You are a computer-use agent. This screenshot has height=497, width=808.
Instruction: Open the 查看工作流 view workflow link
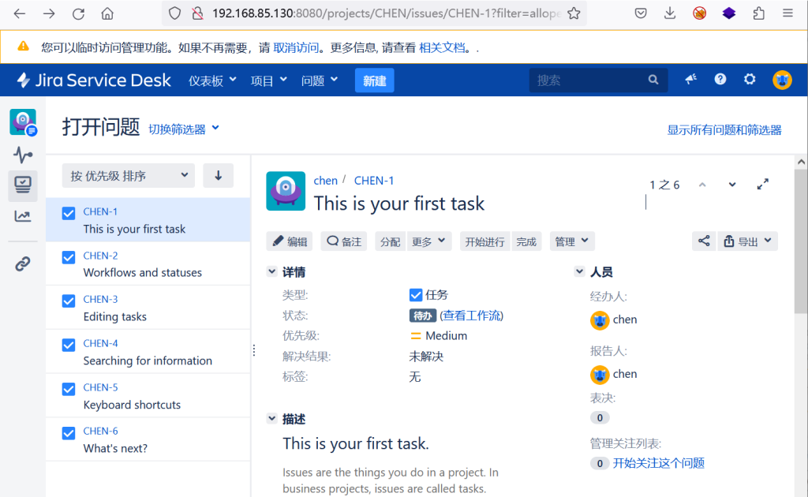pos(472,316)
